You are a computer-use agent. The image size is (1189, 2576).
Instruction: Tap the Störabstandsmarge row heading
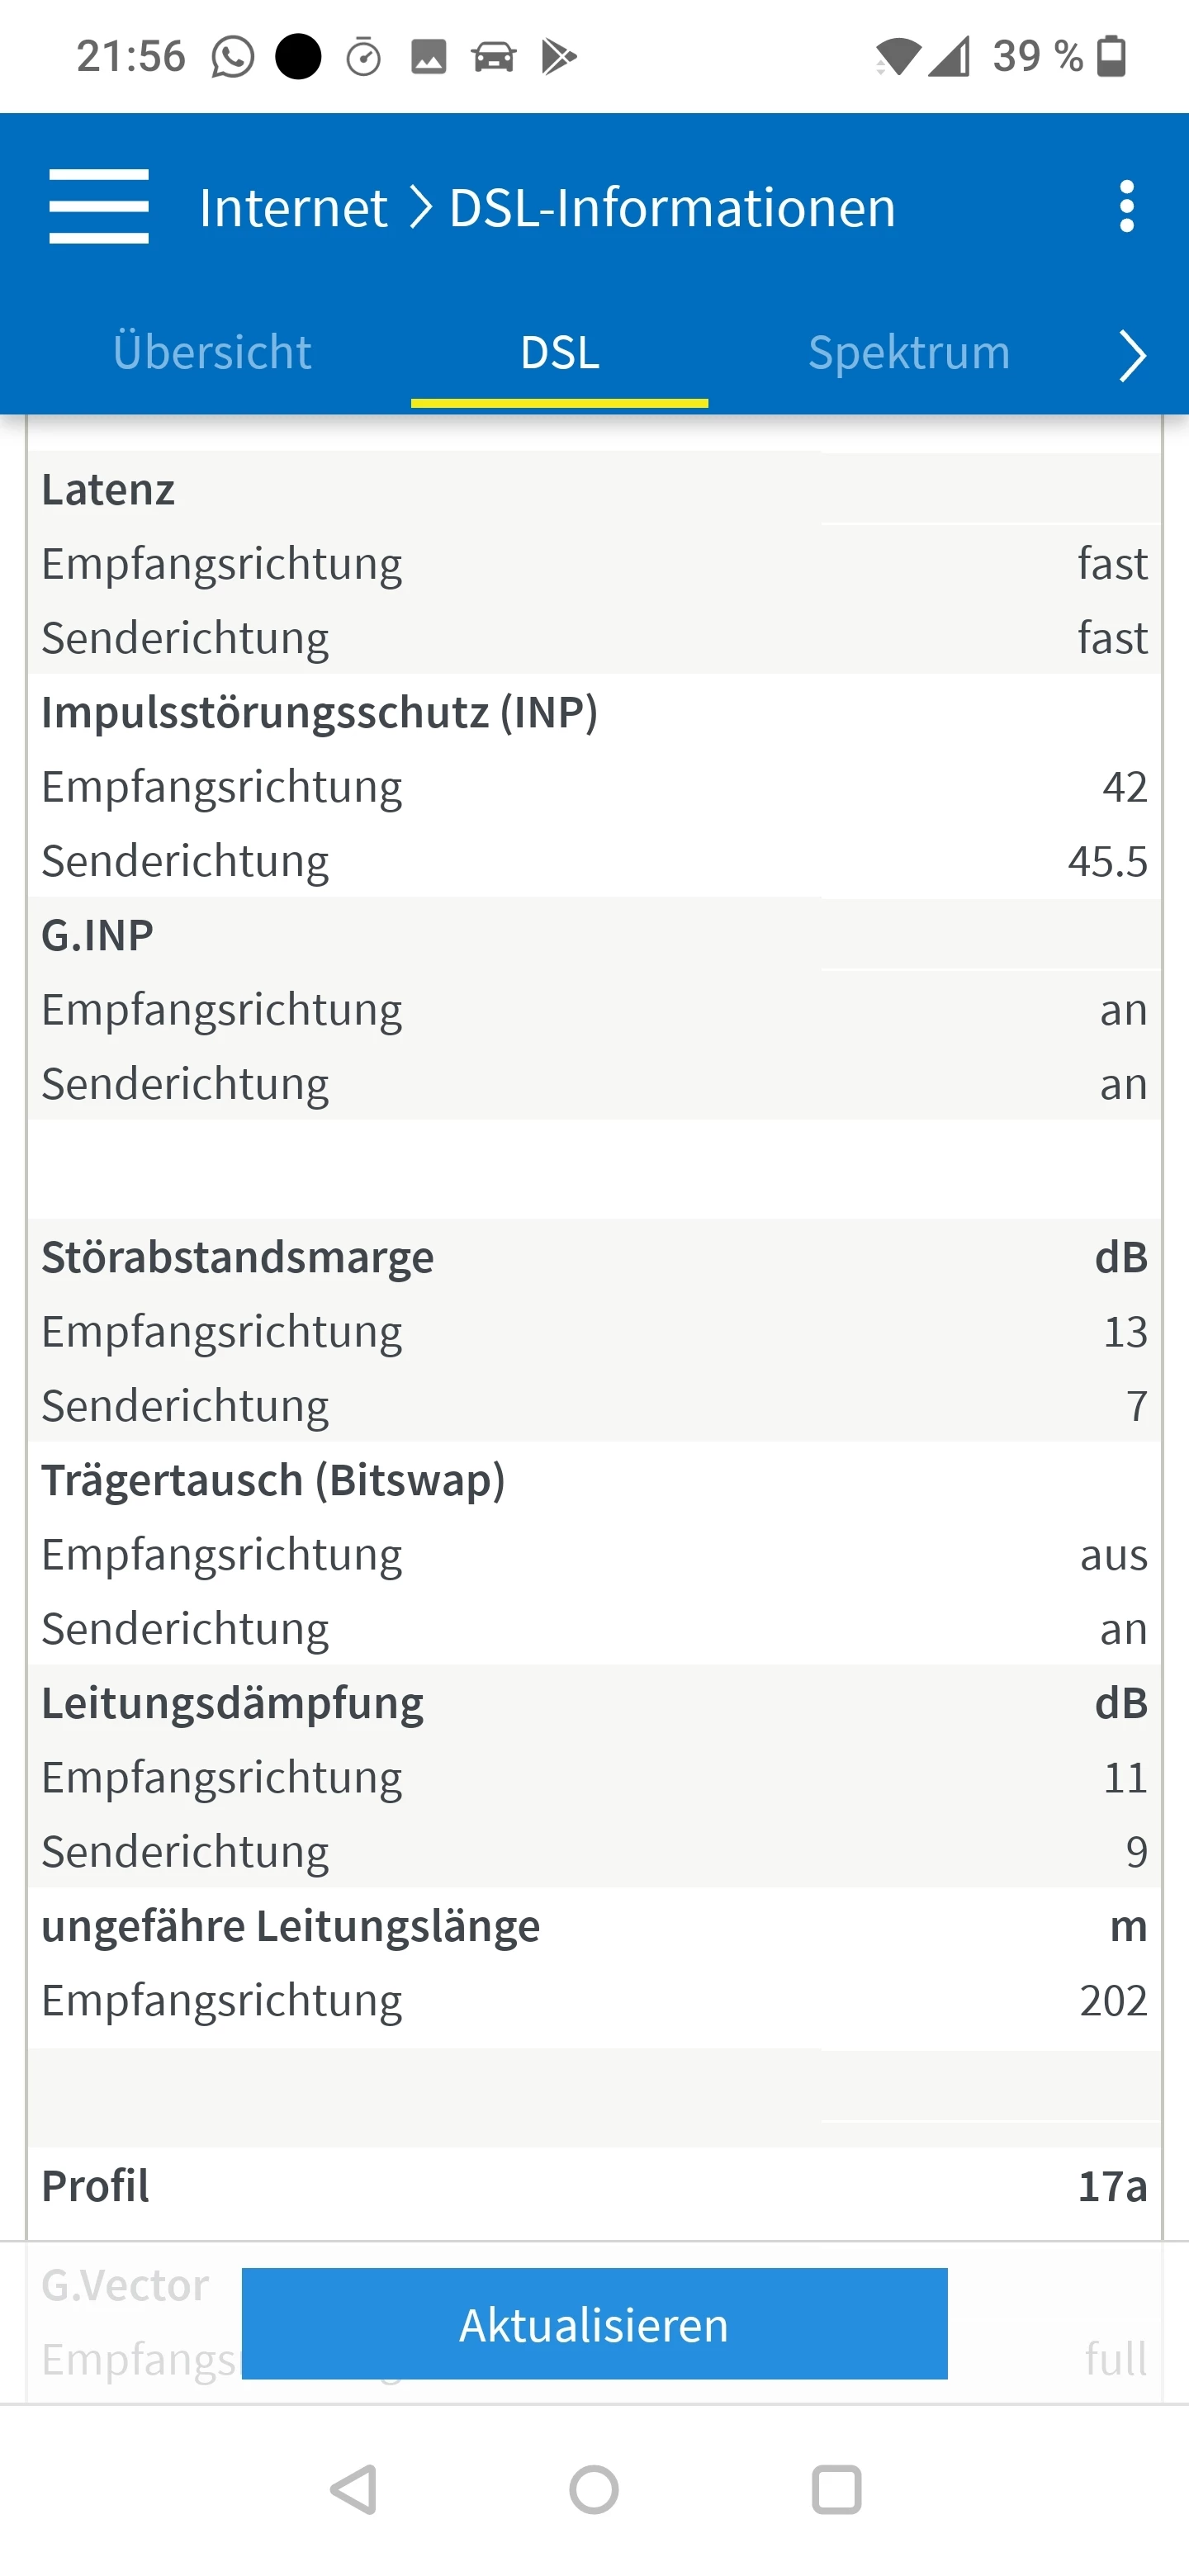point(238,1257)
